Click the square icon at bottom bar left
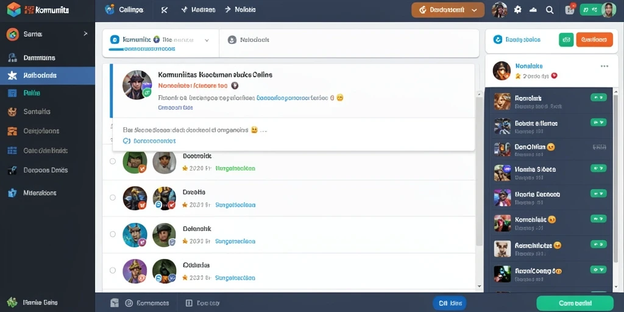The width and height of the screenshot is (624, 312). (114, 303)
